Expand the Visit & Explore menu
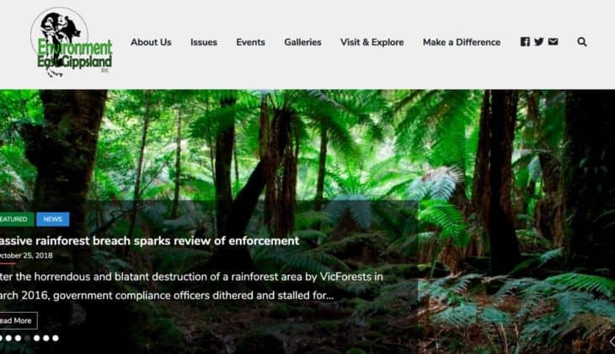 click(x=372, y=42)
